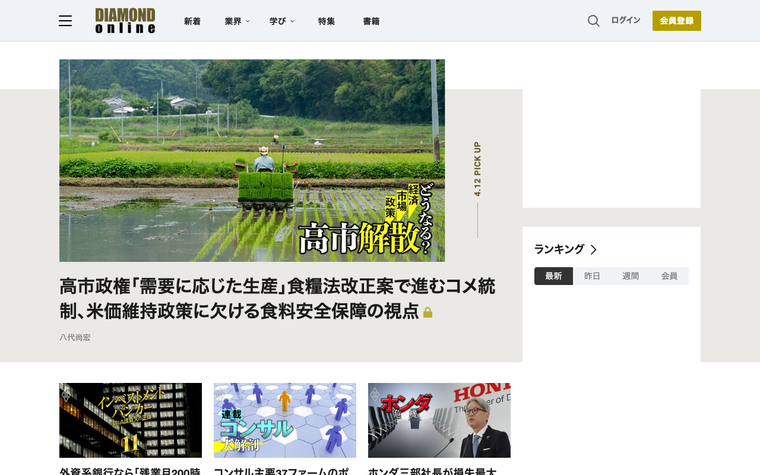The height and width of the screenshot is (475, 760).
Task: Switch ranking to 週間 tab
Action: 631,276
